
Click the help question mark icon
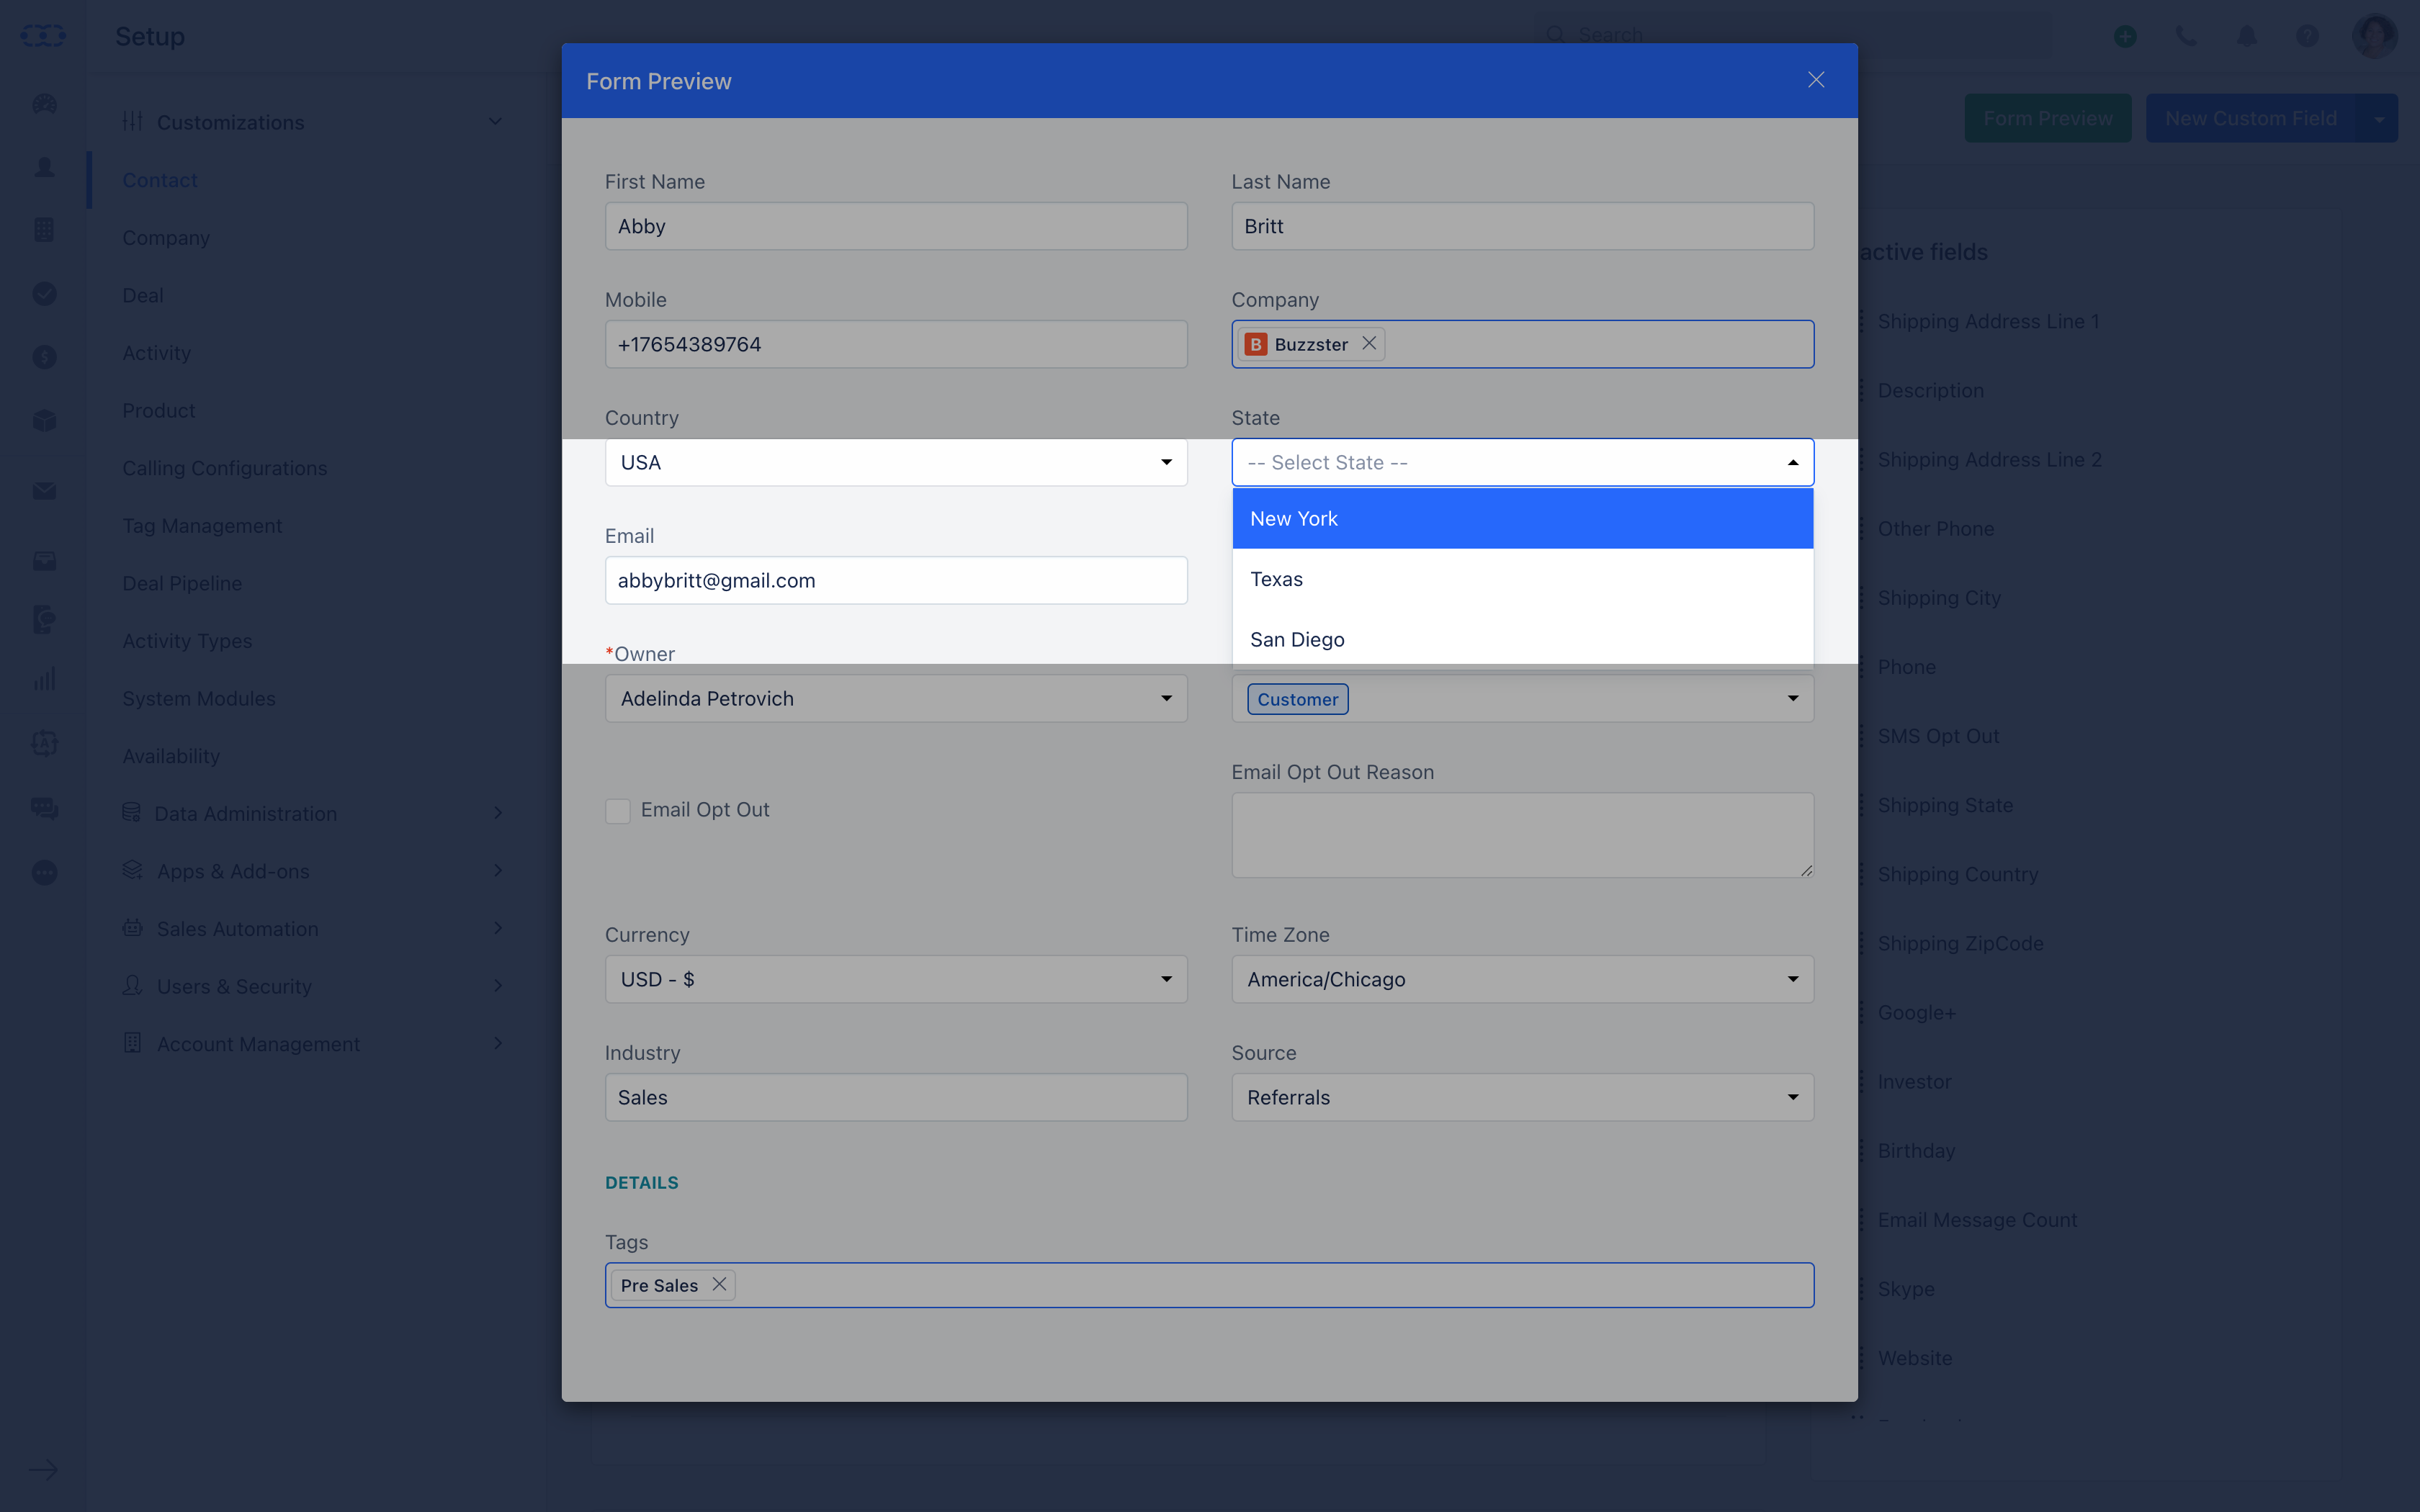[2307, 36]
